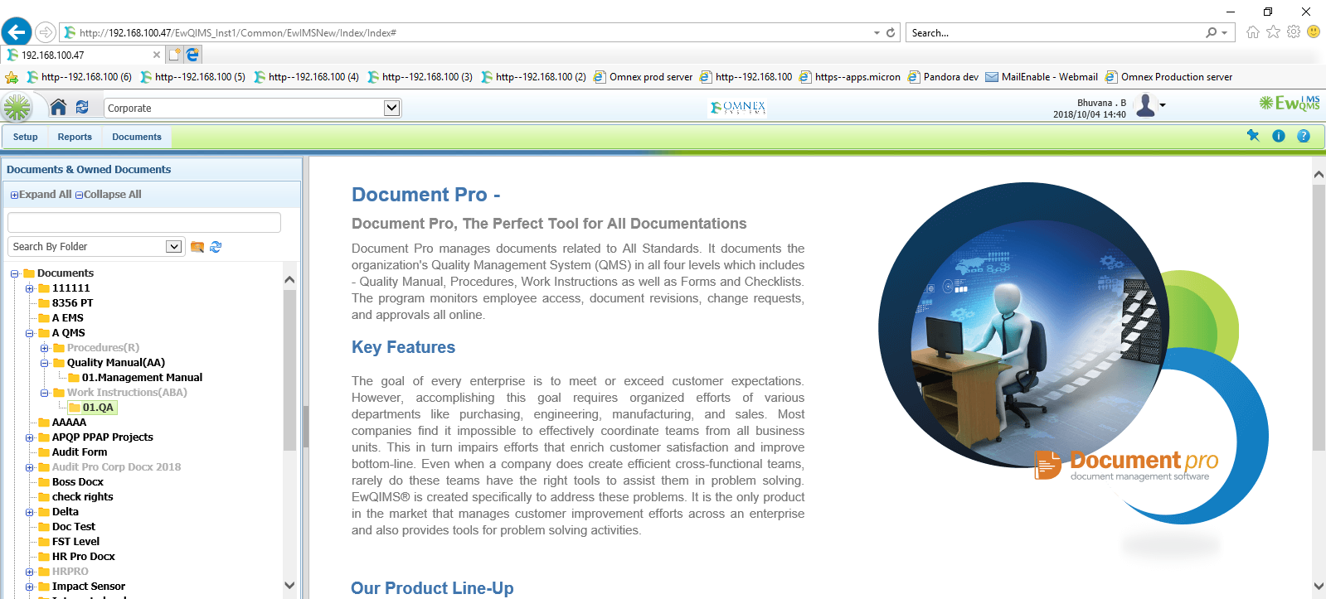The height and width of the screenshot is (599, 1326).
Task: Expand the APQP PPAP Projects folder
Action: [29, 437]
